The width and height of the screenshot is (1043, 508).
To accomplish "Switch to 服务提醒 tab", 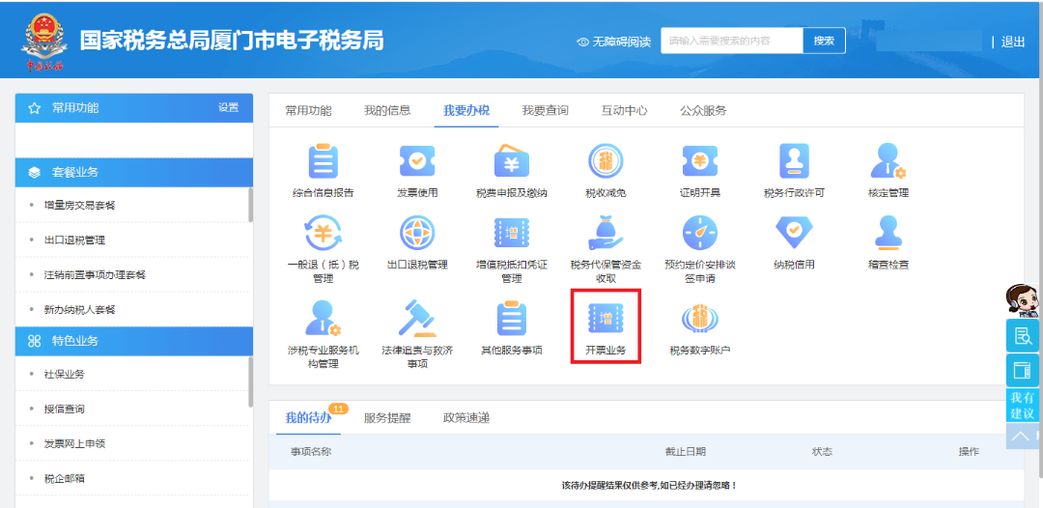I will point(387,418).
